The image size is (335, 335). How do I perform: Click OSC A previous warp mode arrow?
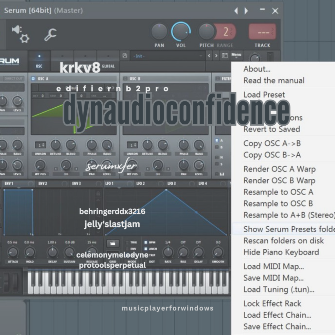tap(56, 169)
